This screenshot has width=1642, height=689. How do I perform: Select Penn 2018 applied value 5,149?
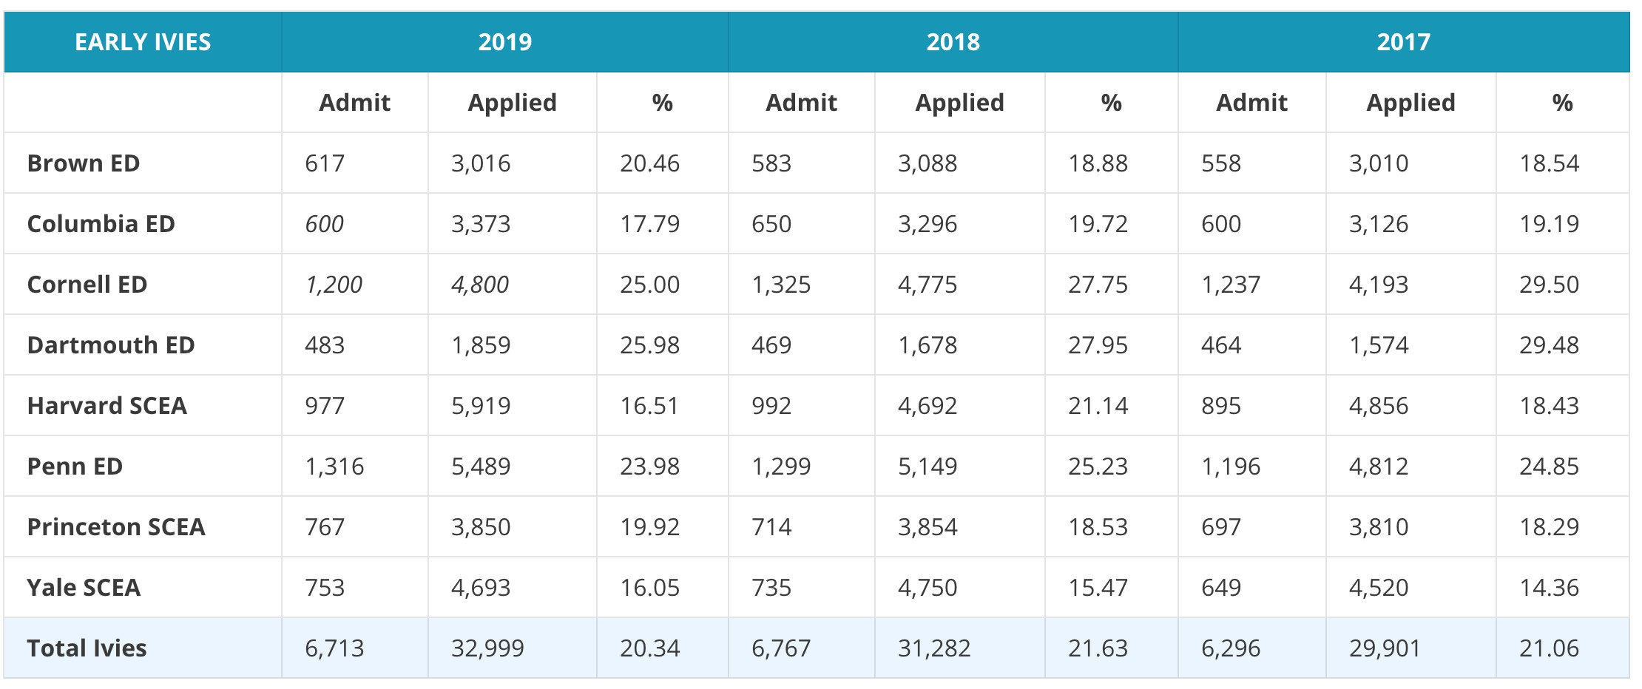(x=928, y=466)
